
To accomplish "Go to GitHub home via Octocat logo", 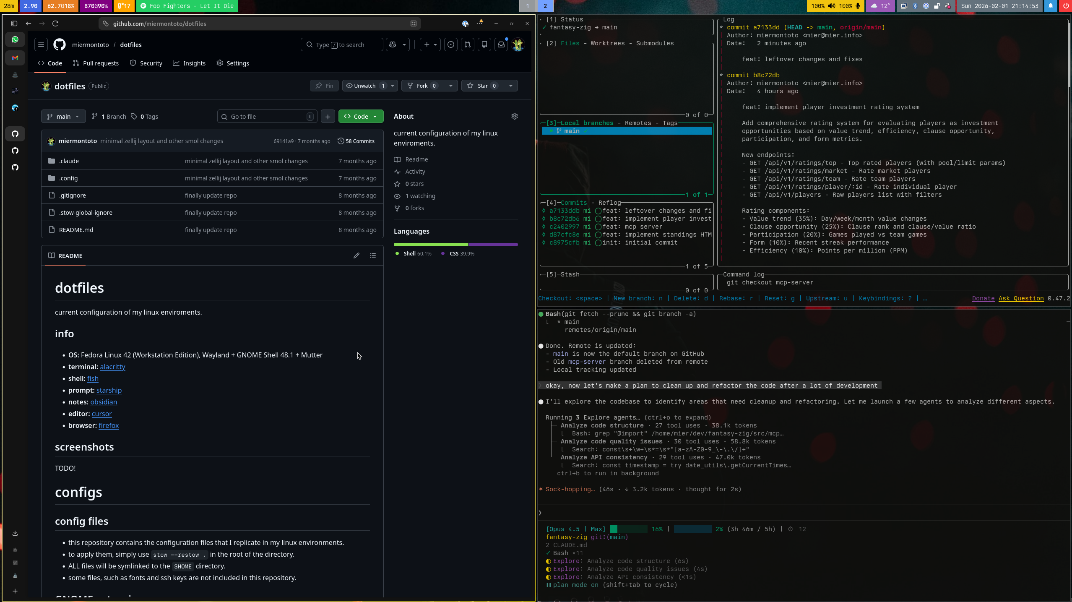I will point(60,44).
